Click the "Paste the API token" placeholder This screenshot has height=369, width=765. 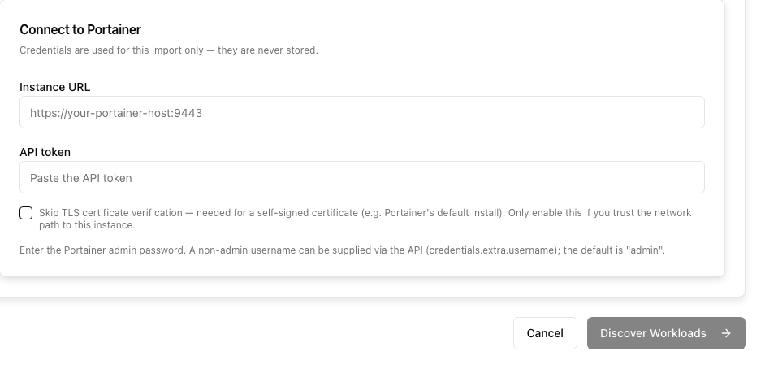coord(81,178)
